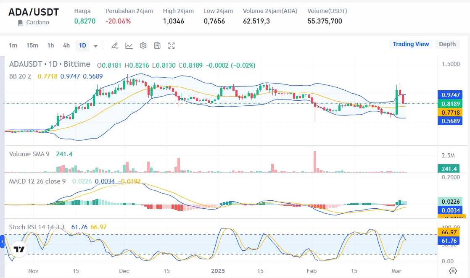This screenshot has width=470, height=278.
Task: Click the H0.8216 high value in legend
Action: 137,66
